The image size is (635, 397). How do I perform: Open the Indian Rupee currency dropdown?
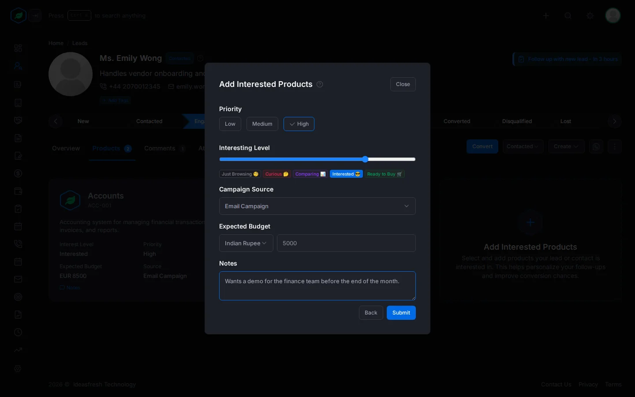click(x=246, y=243)
